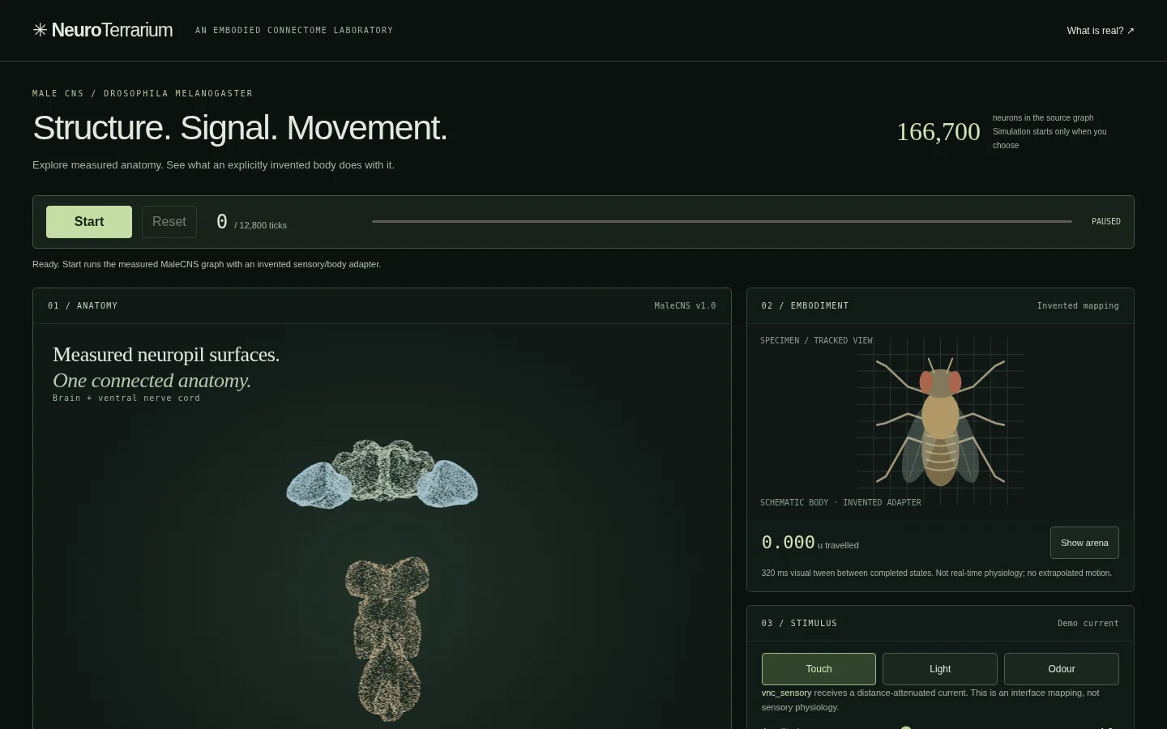Click the Reset button
This screenshot has height=729, width=1167.
tap(169, 222)
